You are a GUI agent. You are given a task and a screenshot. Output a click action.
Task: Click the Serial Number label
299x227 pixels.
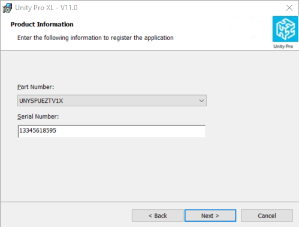[38, 116]
